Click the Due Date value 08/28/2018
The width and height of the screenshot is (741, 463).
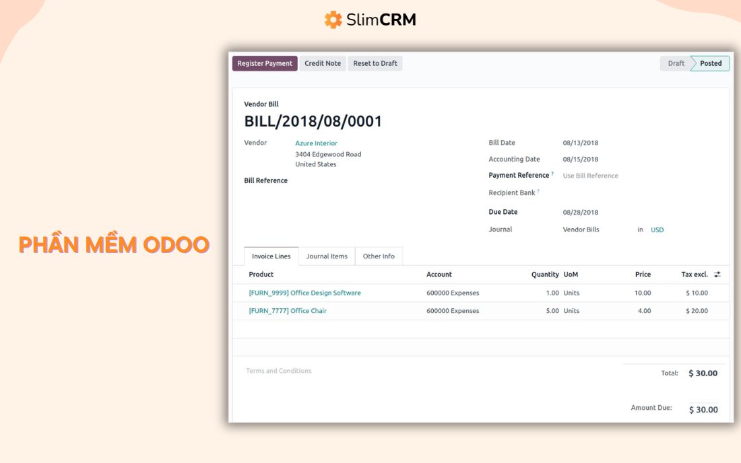point(580,213)
